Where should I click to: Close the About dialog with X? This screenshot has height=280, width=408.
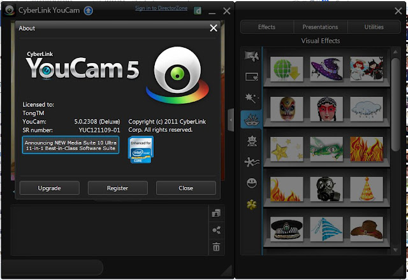click(214, 28)
